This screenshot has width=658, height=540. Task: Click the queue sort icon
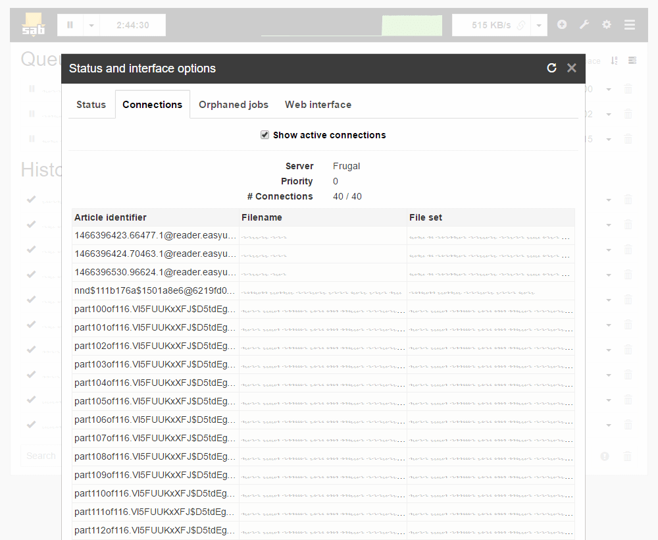tap(614, 61)
